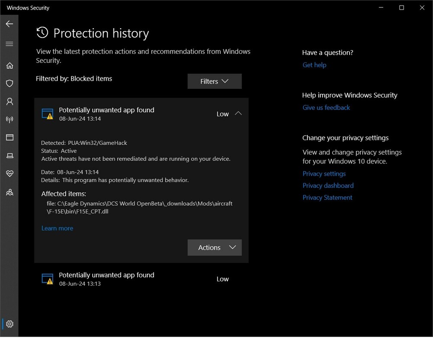Go to Home in the sidebar
The height and width of the screenshot is (342, 433).
10,65
